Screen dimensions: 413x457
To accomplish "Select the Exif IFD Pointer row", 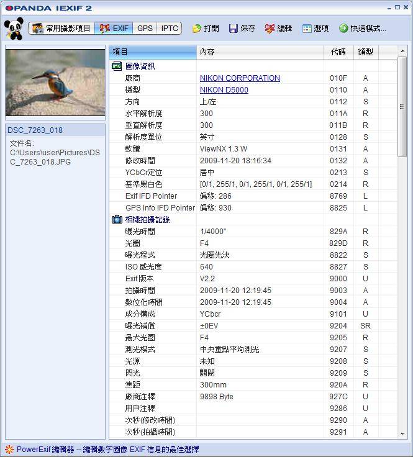I will [x=253, y=196].
